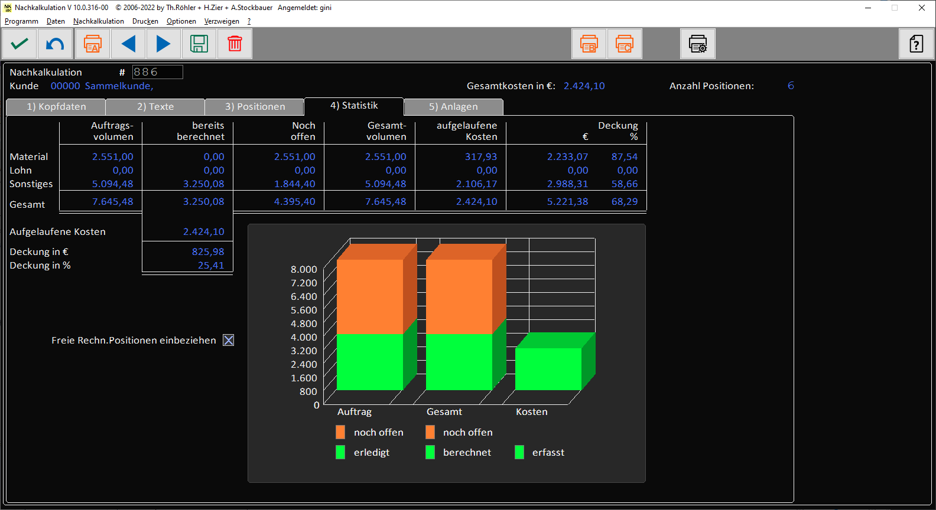
Task: Open the Drucken menu
Action: click(145, 21)
